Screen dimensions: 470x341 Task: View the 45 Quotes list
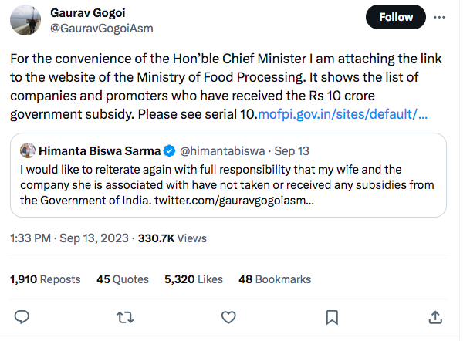pyautogui.click(x=122, y=279)
